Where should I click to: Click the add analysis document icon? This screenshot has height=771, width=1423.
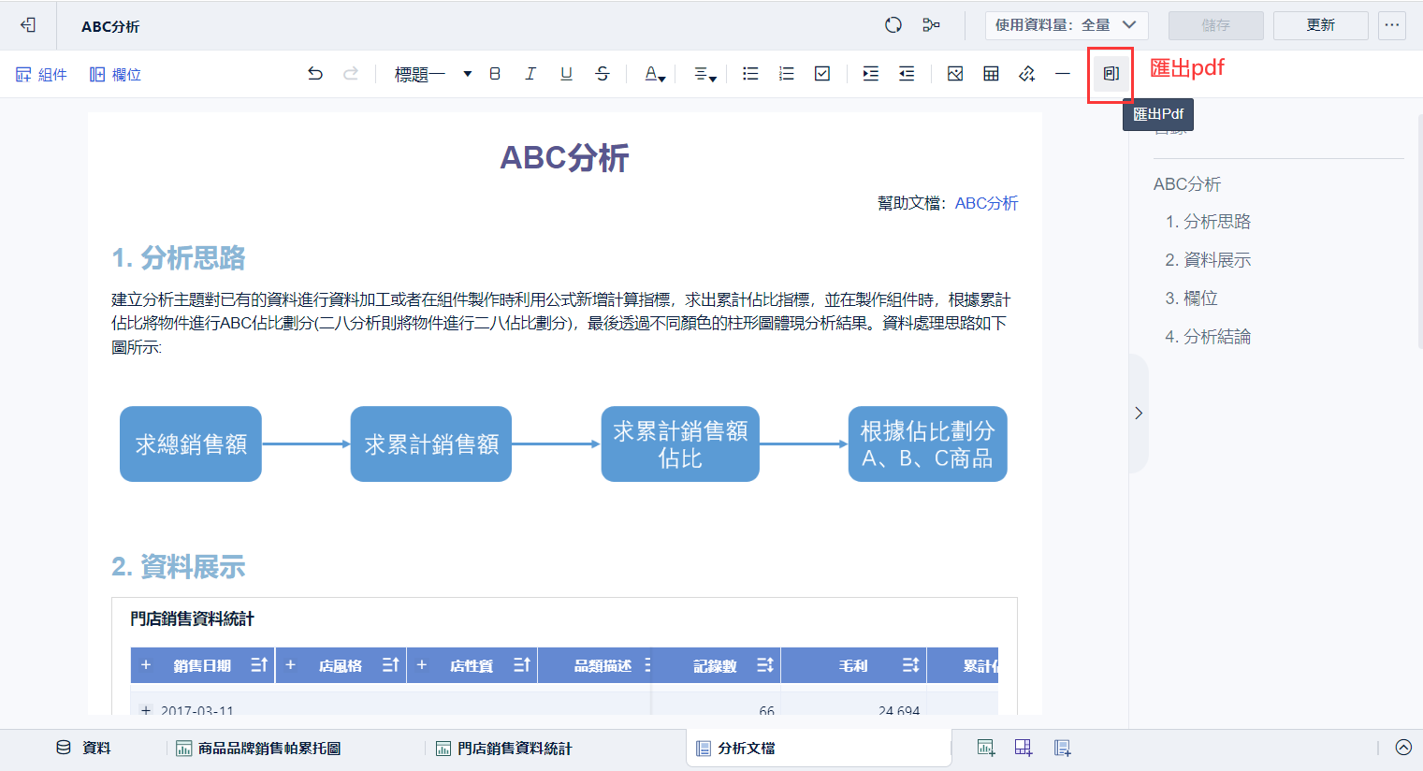coord(1062,748)
